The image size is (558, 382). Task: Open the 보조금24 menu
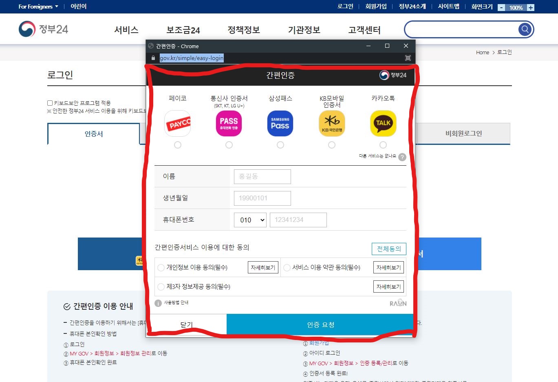click(x=183, y=30)
